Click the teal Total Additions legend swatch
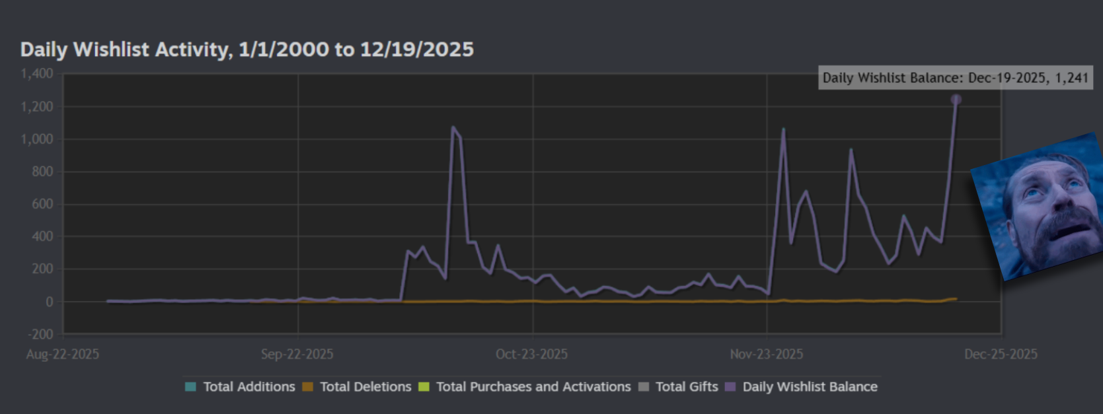This screenshot has width=1103, height=414. point(191,387)
